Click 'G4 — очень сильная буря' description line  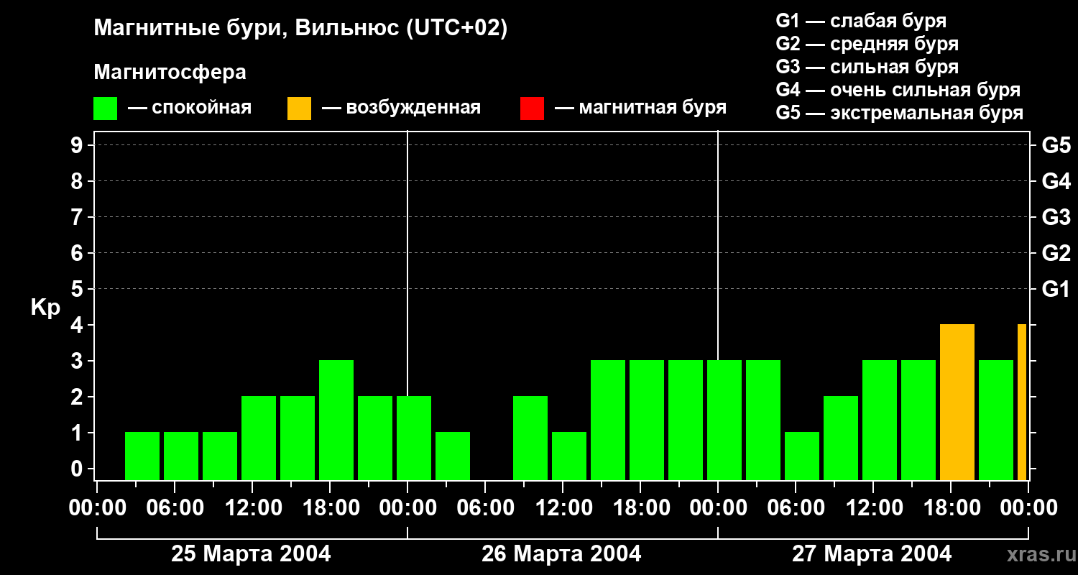pyautogui.click(x=898, y=90)
